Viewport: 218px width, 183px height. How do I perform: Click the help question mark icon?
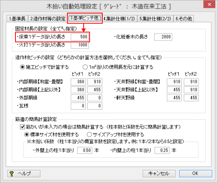[x=11, y=173]
